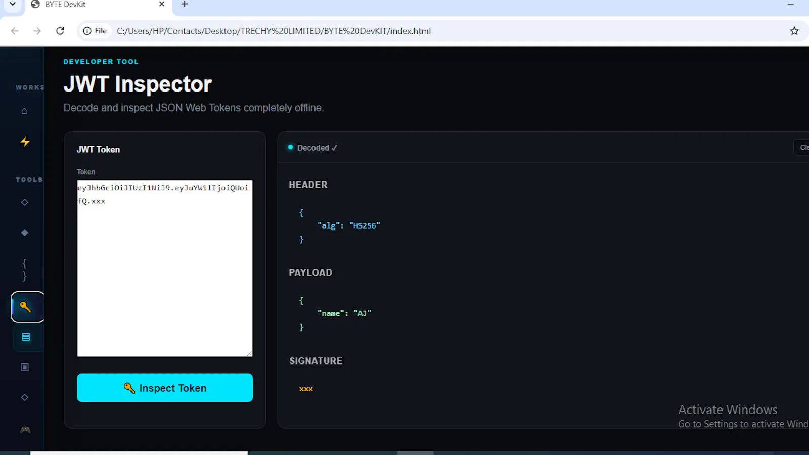Bookmark this page with star icon
The height and width of the screenshot is (455, 809).
794,31
